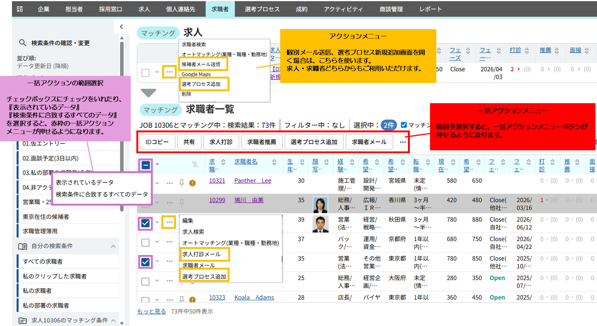
Task: Open the photo thumbnail of 鳩川 由美
Action: click(x=320, y=204)
